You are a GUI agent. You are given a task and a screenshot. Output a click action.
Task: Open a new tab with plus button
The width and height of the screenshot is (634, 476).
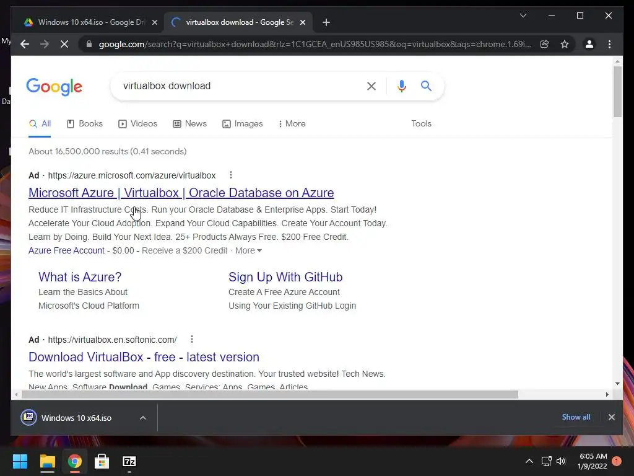(x=326, y=22)
